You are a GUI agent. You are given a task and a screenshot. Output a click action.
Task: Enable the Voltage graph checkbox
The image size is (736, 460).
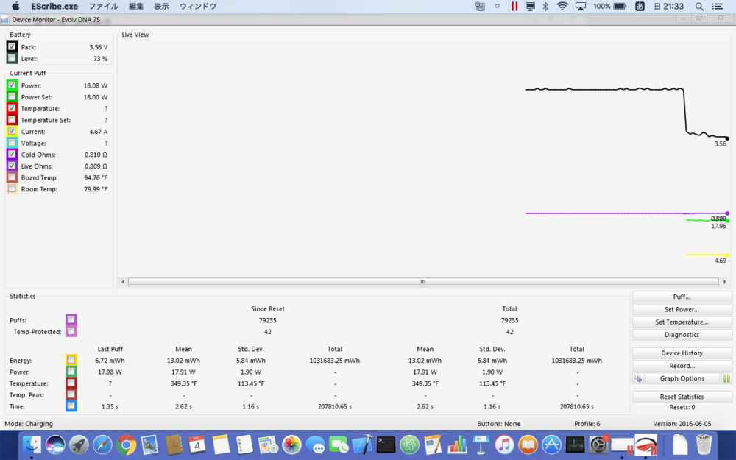click(x=12, y=143)
